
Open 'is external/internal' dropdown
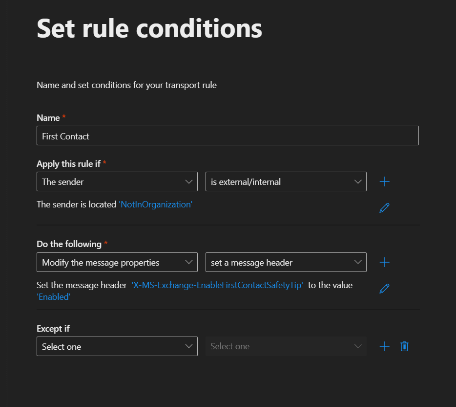click(x=286, y=181)
